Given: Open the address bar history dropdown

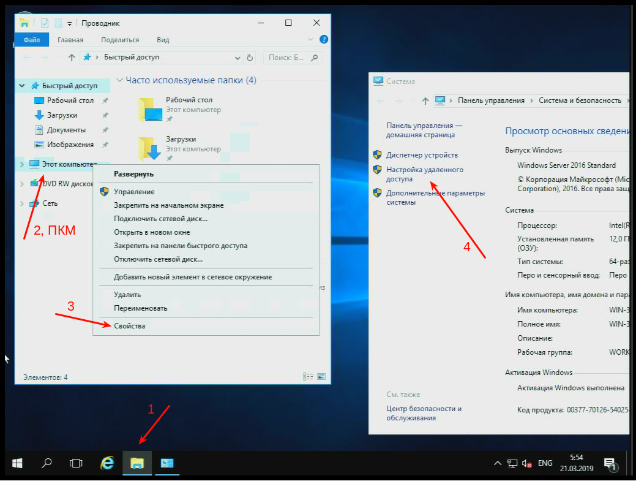Looking at the screenshot, I should [x=238, y=58].
